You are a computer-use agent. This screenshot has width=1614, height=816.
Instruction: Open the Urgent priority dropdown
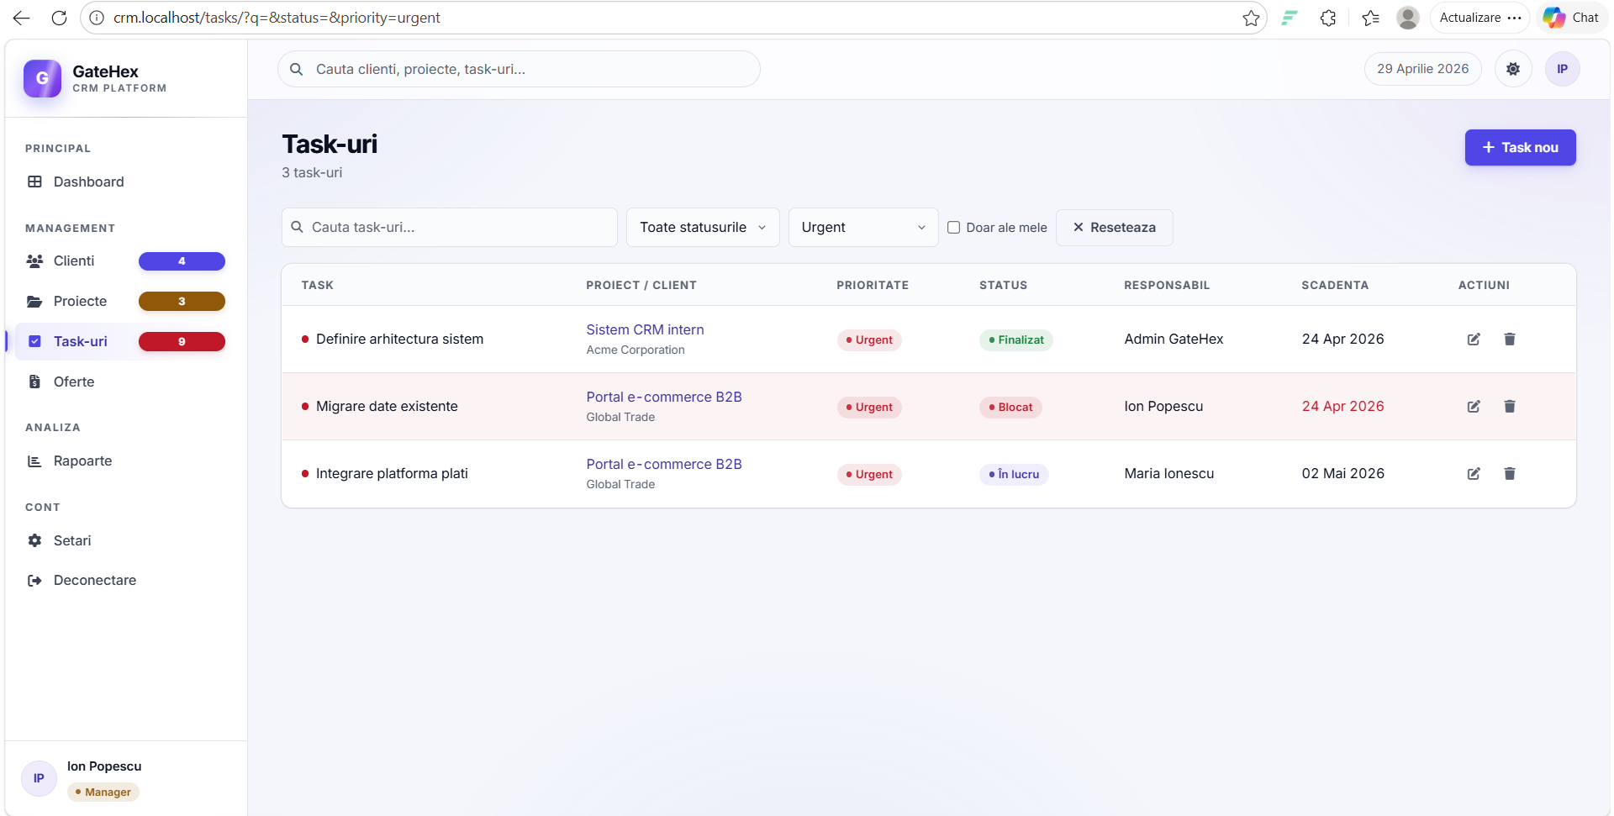(863, 228)
